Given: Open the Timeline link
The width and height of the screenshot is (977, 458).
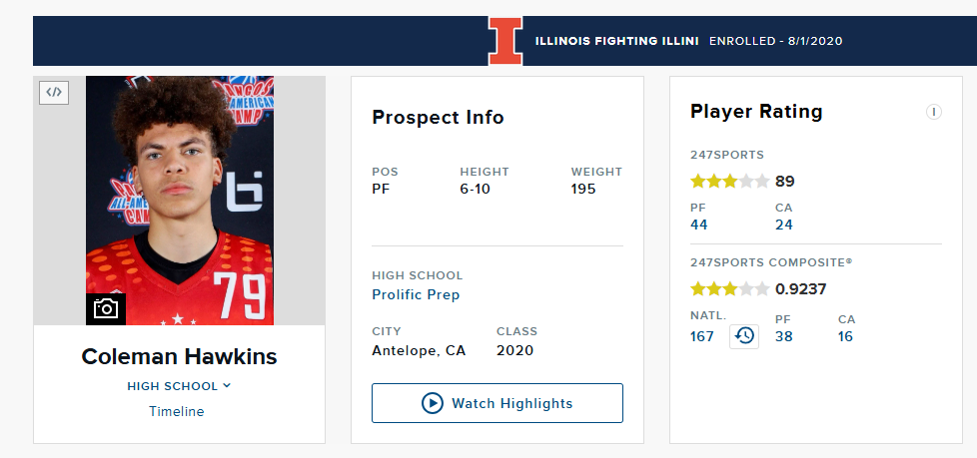Looking at the screenshot, I should click(177, 411).
